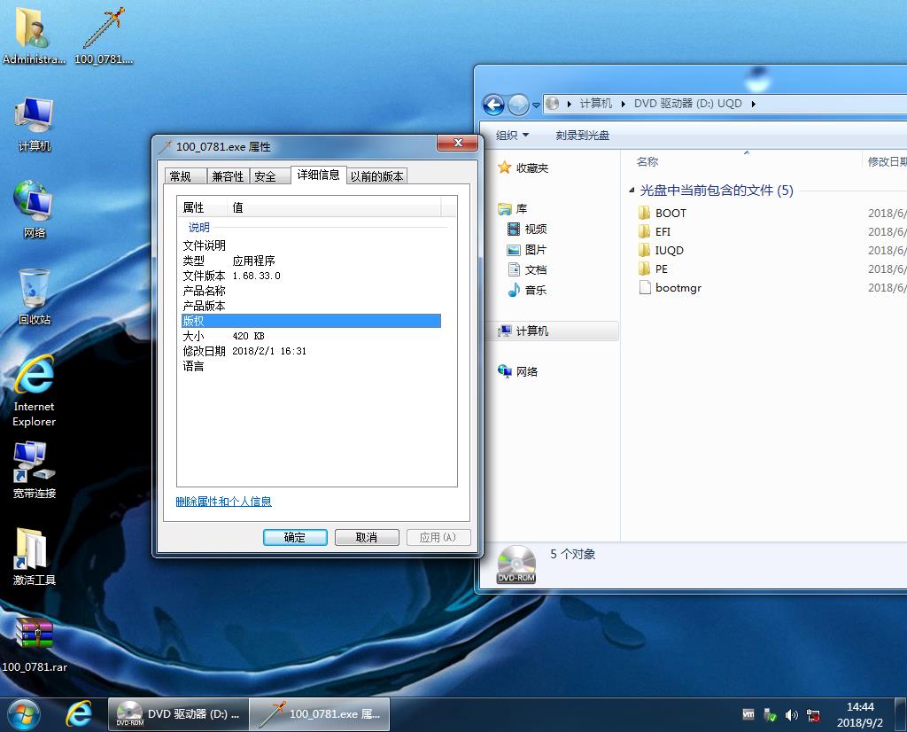Select the 修改日期 2018/2/1 row
This screenshot has width=907, height=732.
tap(311, 351)
